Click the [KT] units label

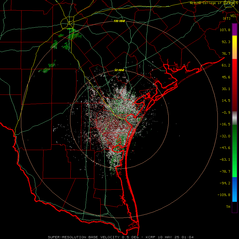(x=227, y=18)
